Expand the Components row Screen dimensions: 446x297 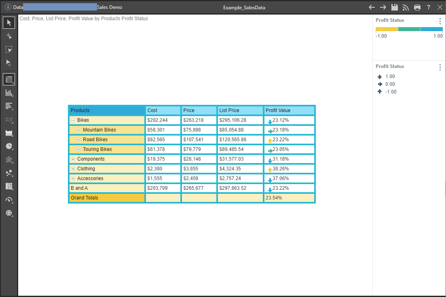coord(73,159)
